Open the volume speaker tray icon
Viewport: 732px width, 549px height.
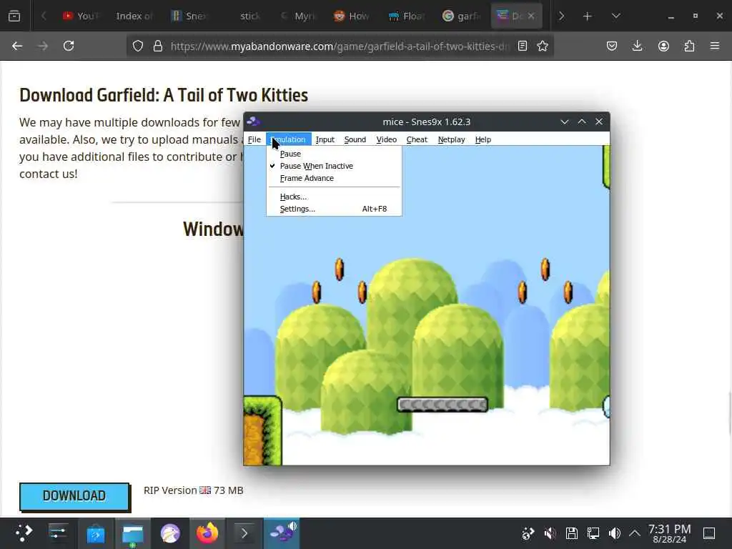coord(615,533)
